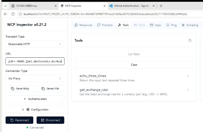Reconnect to the MCP server
Image resolution: width=203 pixels, height=132 pixels.
coord(19,120)
